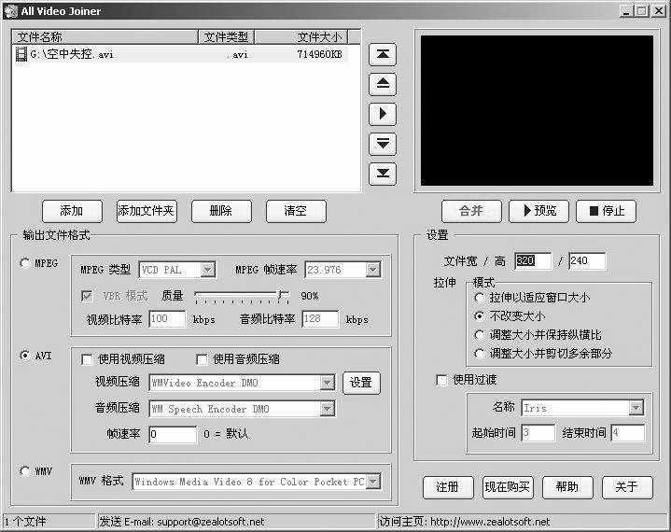Tick the 使用过渡 checkbox
Image resolution: width=671 pixels, height=532 pixels.
(x=441, y=380)
